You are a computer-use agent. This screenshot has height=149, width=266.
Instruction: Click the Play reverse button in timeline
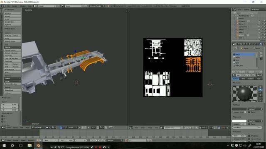coord(96,140)
